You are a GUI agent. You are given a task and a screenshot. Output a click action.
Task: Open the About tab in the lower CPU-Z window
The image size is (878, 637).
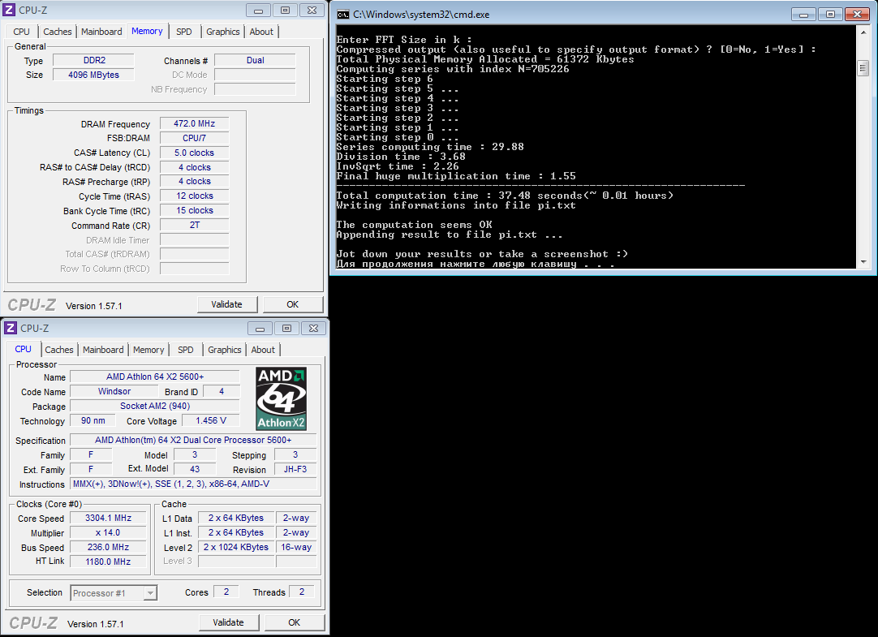point(263,350)
